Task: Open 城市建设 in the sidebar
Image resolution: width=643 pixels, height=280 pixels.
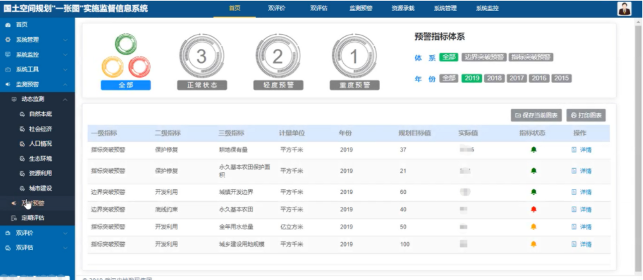Action: (x=37, y=188)
